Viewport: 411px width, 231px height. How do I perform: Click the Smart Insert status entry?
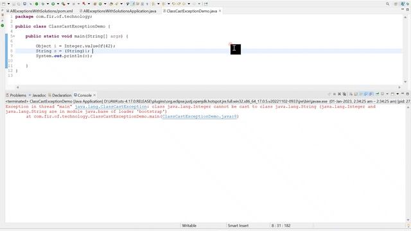238,225
